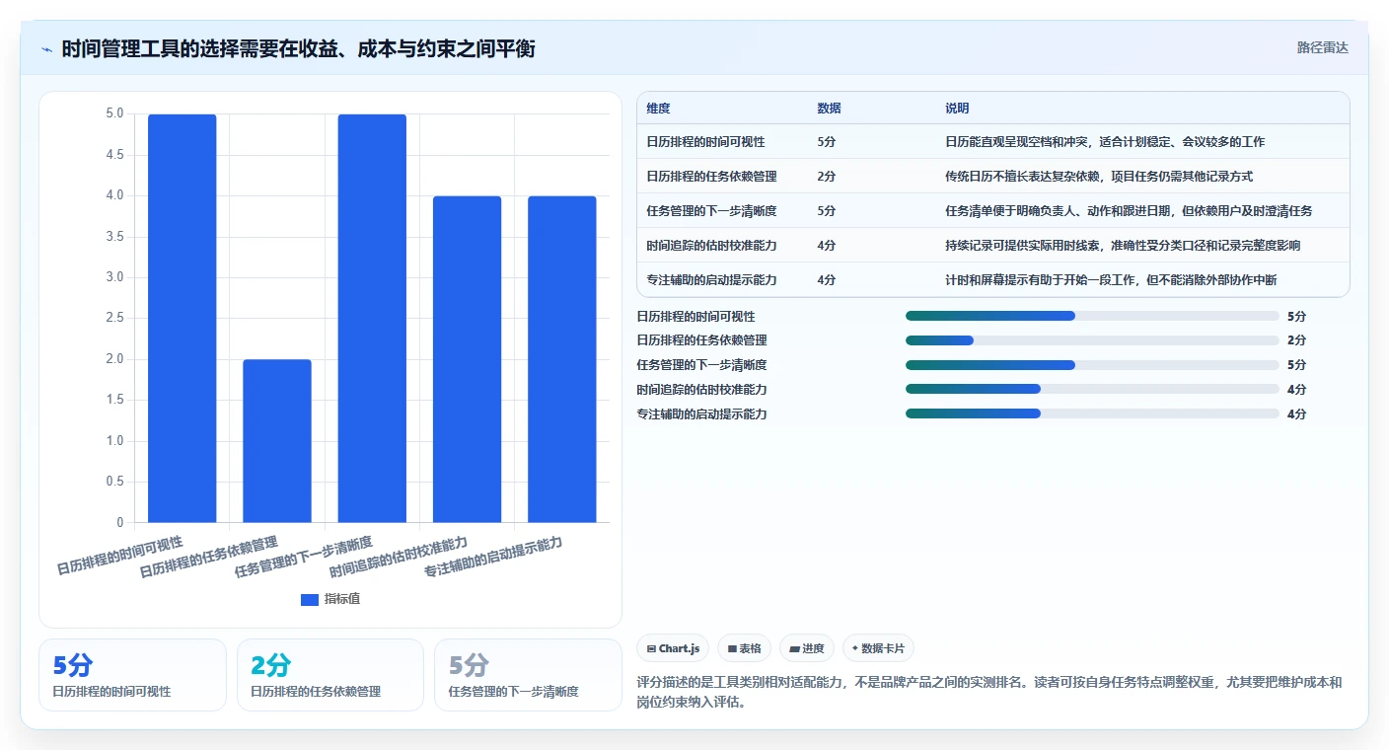Click table cell 日历排程的任务依赖管理
Viewport: 1389px width, 750px height.
[x=711, y=177]
